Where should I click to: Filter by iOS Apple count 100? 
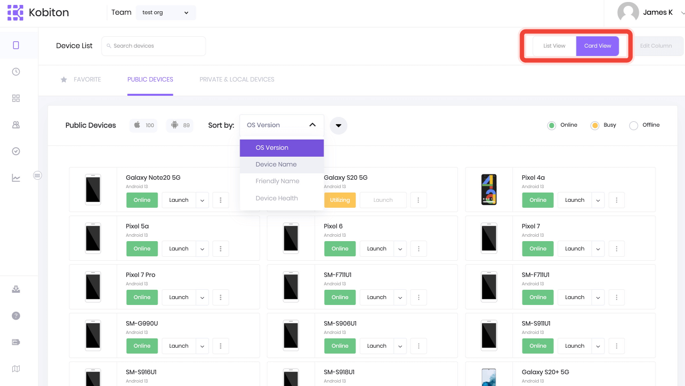[144, 125]
